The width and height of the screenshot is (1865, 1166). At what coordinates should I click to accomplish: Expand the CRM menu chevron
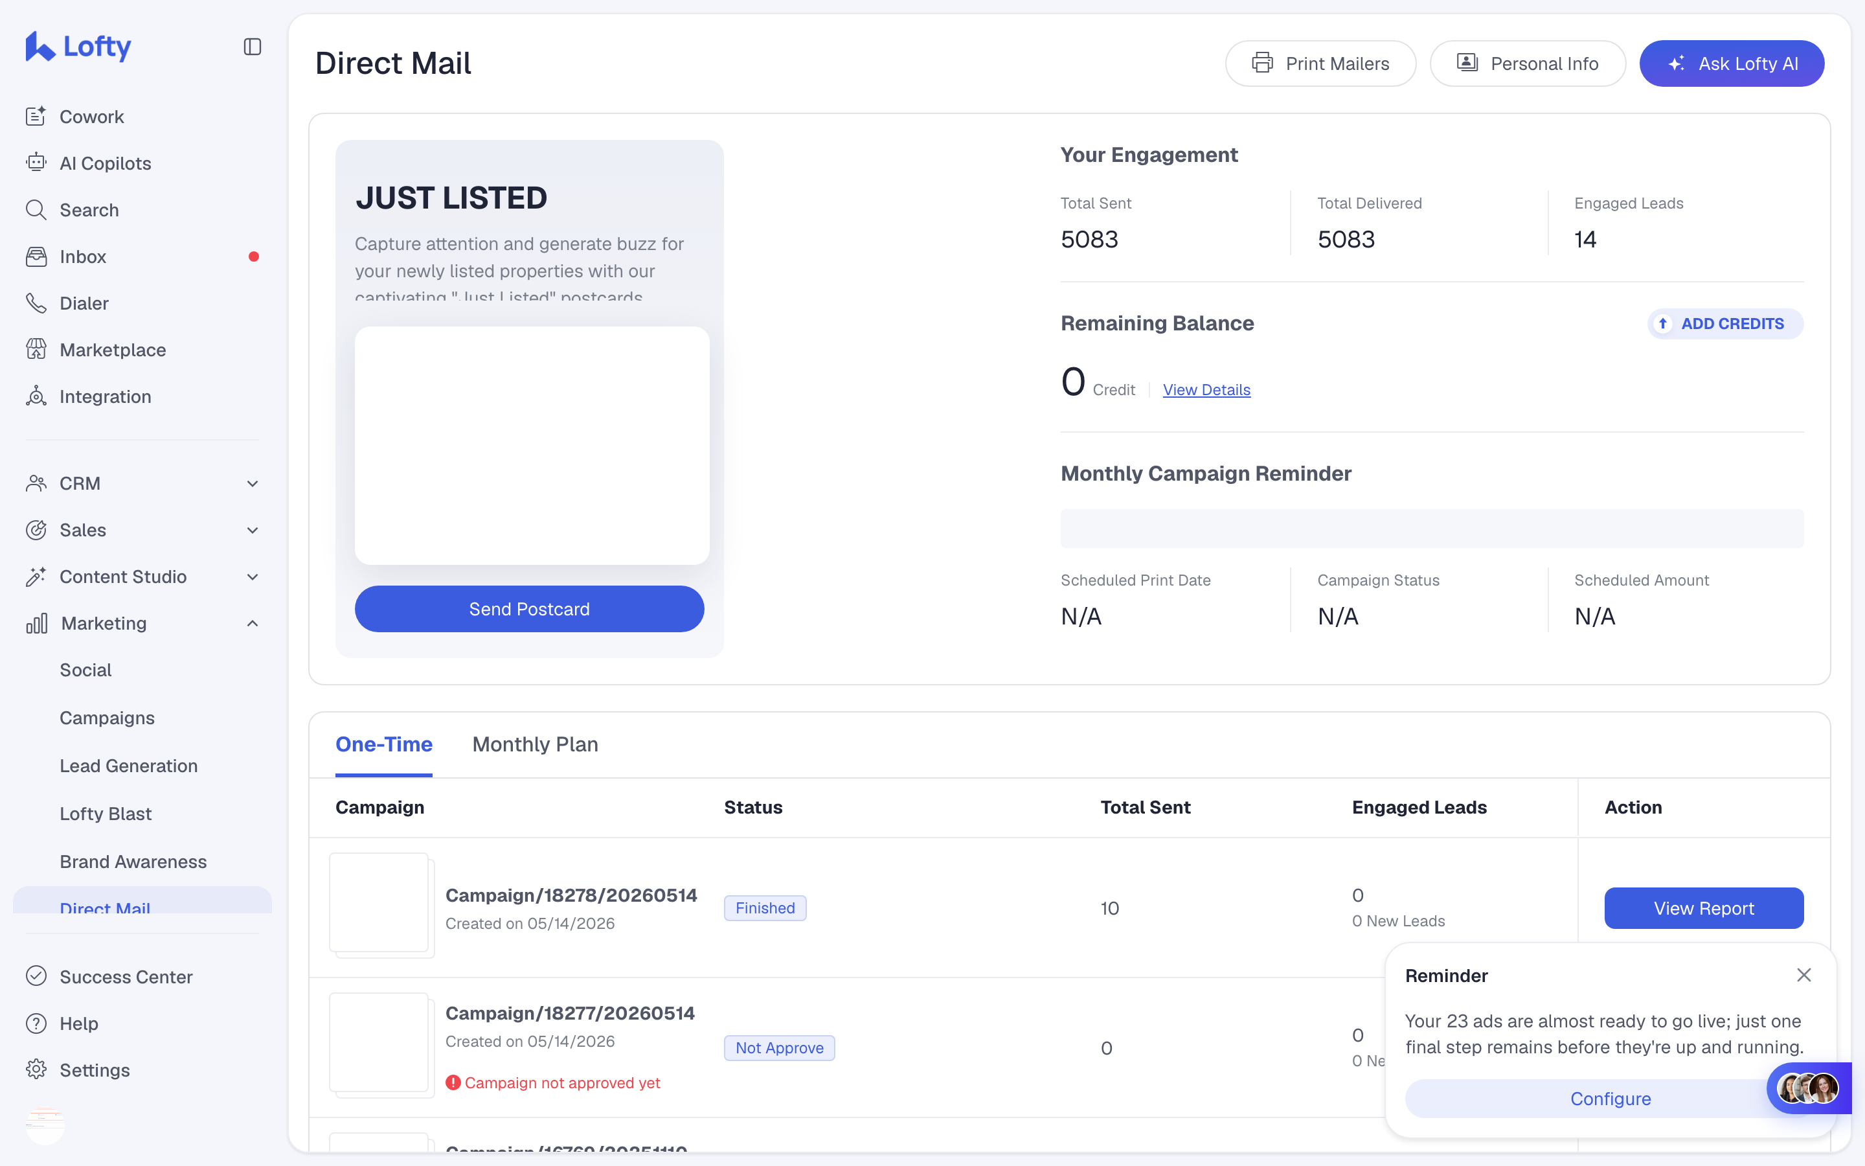point(252,483)
